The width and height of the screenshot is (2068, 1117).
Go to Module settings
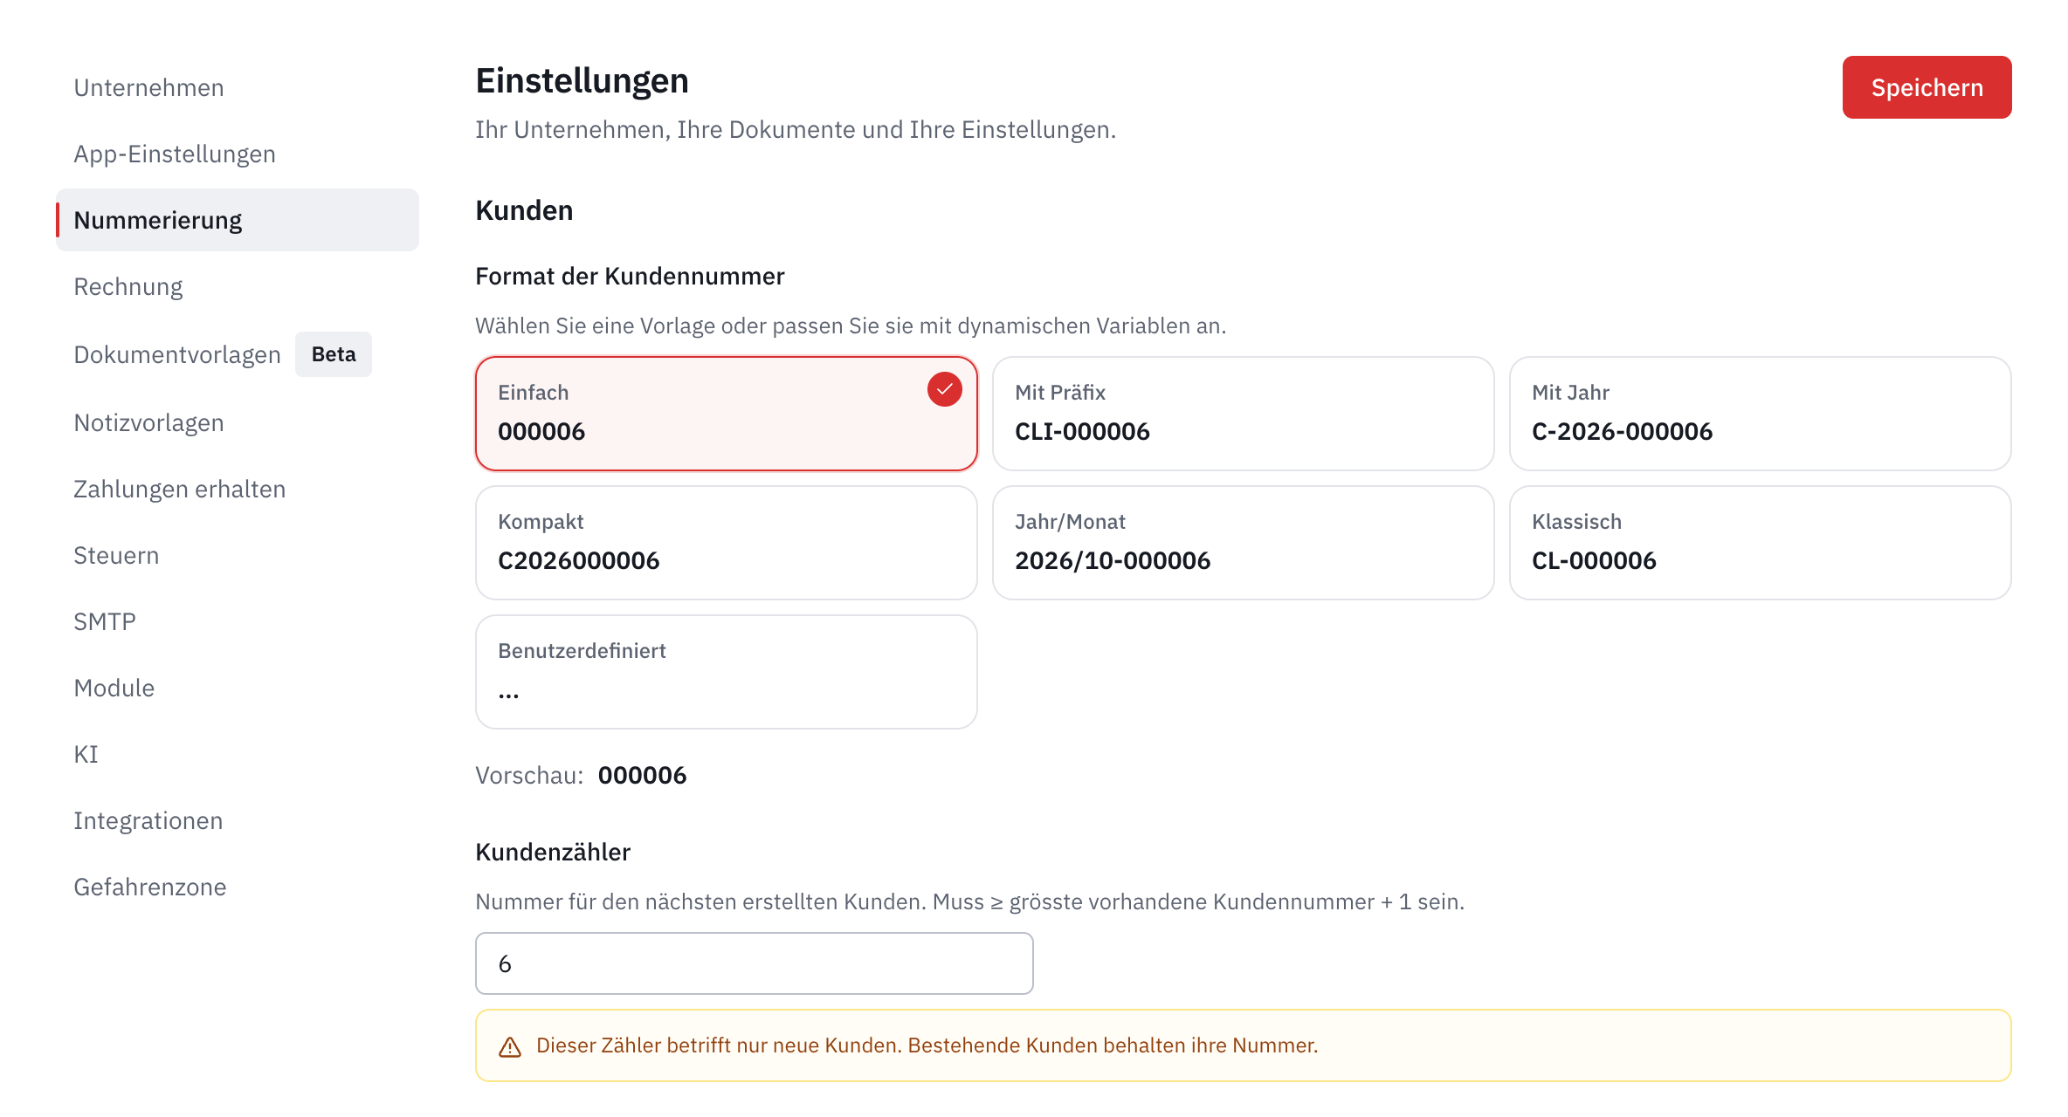tap(237, 688)
